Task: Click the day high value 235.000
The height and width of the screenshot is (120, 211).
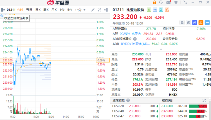Action: (138, 54)
